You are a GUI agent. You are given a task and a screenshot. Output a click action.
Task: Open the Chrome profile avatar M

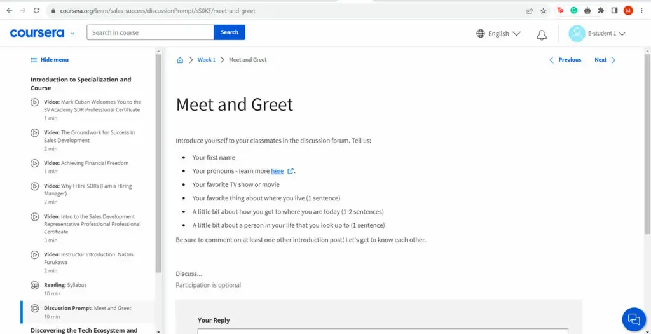coord(628,11)
